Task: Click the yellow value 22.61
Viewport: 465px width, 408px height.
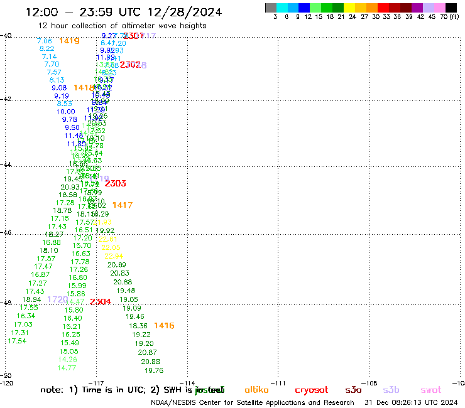Action: [x=107, y=239]
